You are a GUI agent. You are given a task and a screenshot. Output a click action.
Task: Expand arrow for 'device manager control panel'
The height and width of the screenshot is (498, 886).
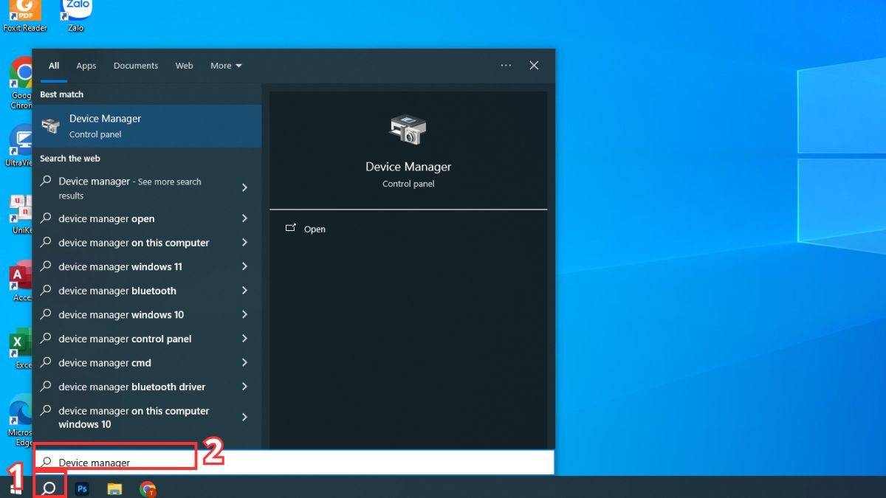point(244,339)
